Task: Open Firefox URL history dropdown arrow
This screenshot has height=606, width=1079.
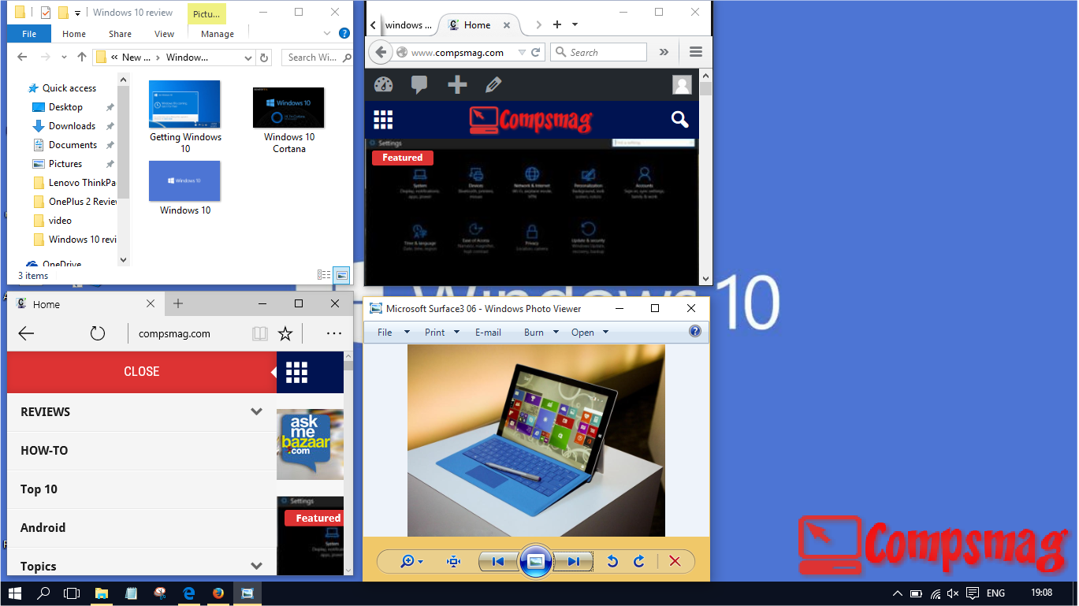Action: [521, 52]
